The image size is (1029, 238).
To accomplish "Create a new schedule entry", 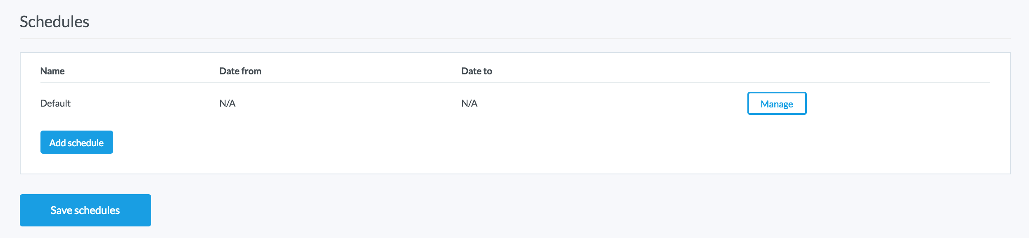I will click(76, 143).
